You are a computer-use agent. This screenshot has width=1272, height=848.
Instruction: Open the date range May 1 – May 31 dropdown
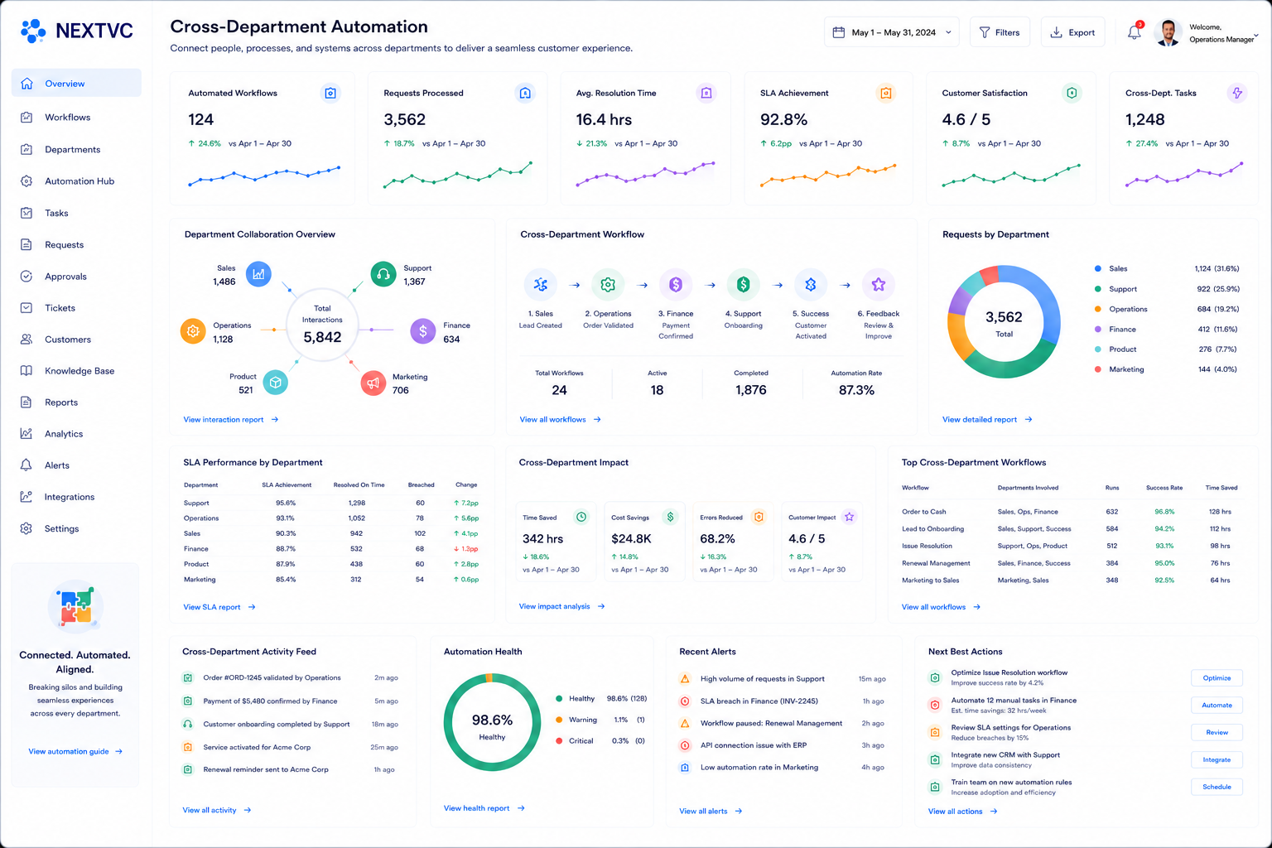pos(892,32)
